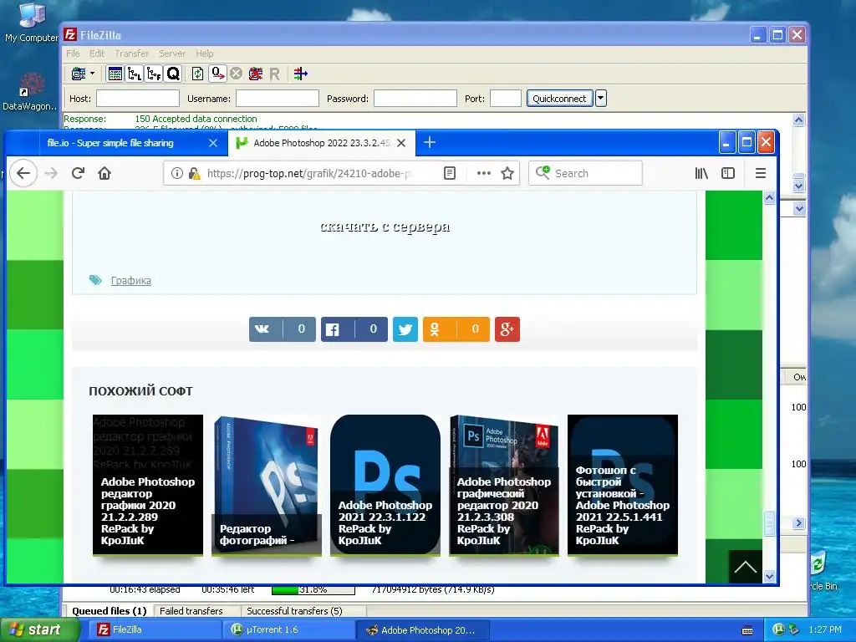Disconnect from the current server

pos(255,74)
